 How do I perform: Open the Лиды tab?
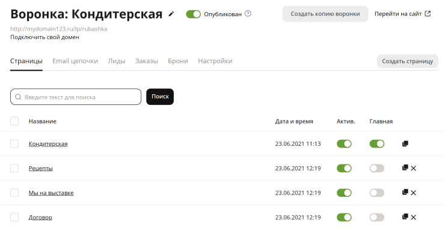tap(117, 61)
